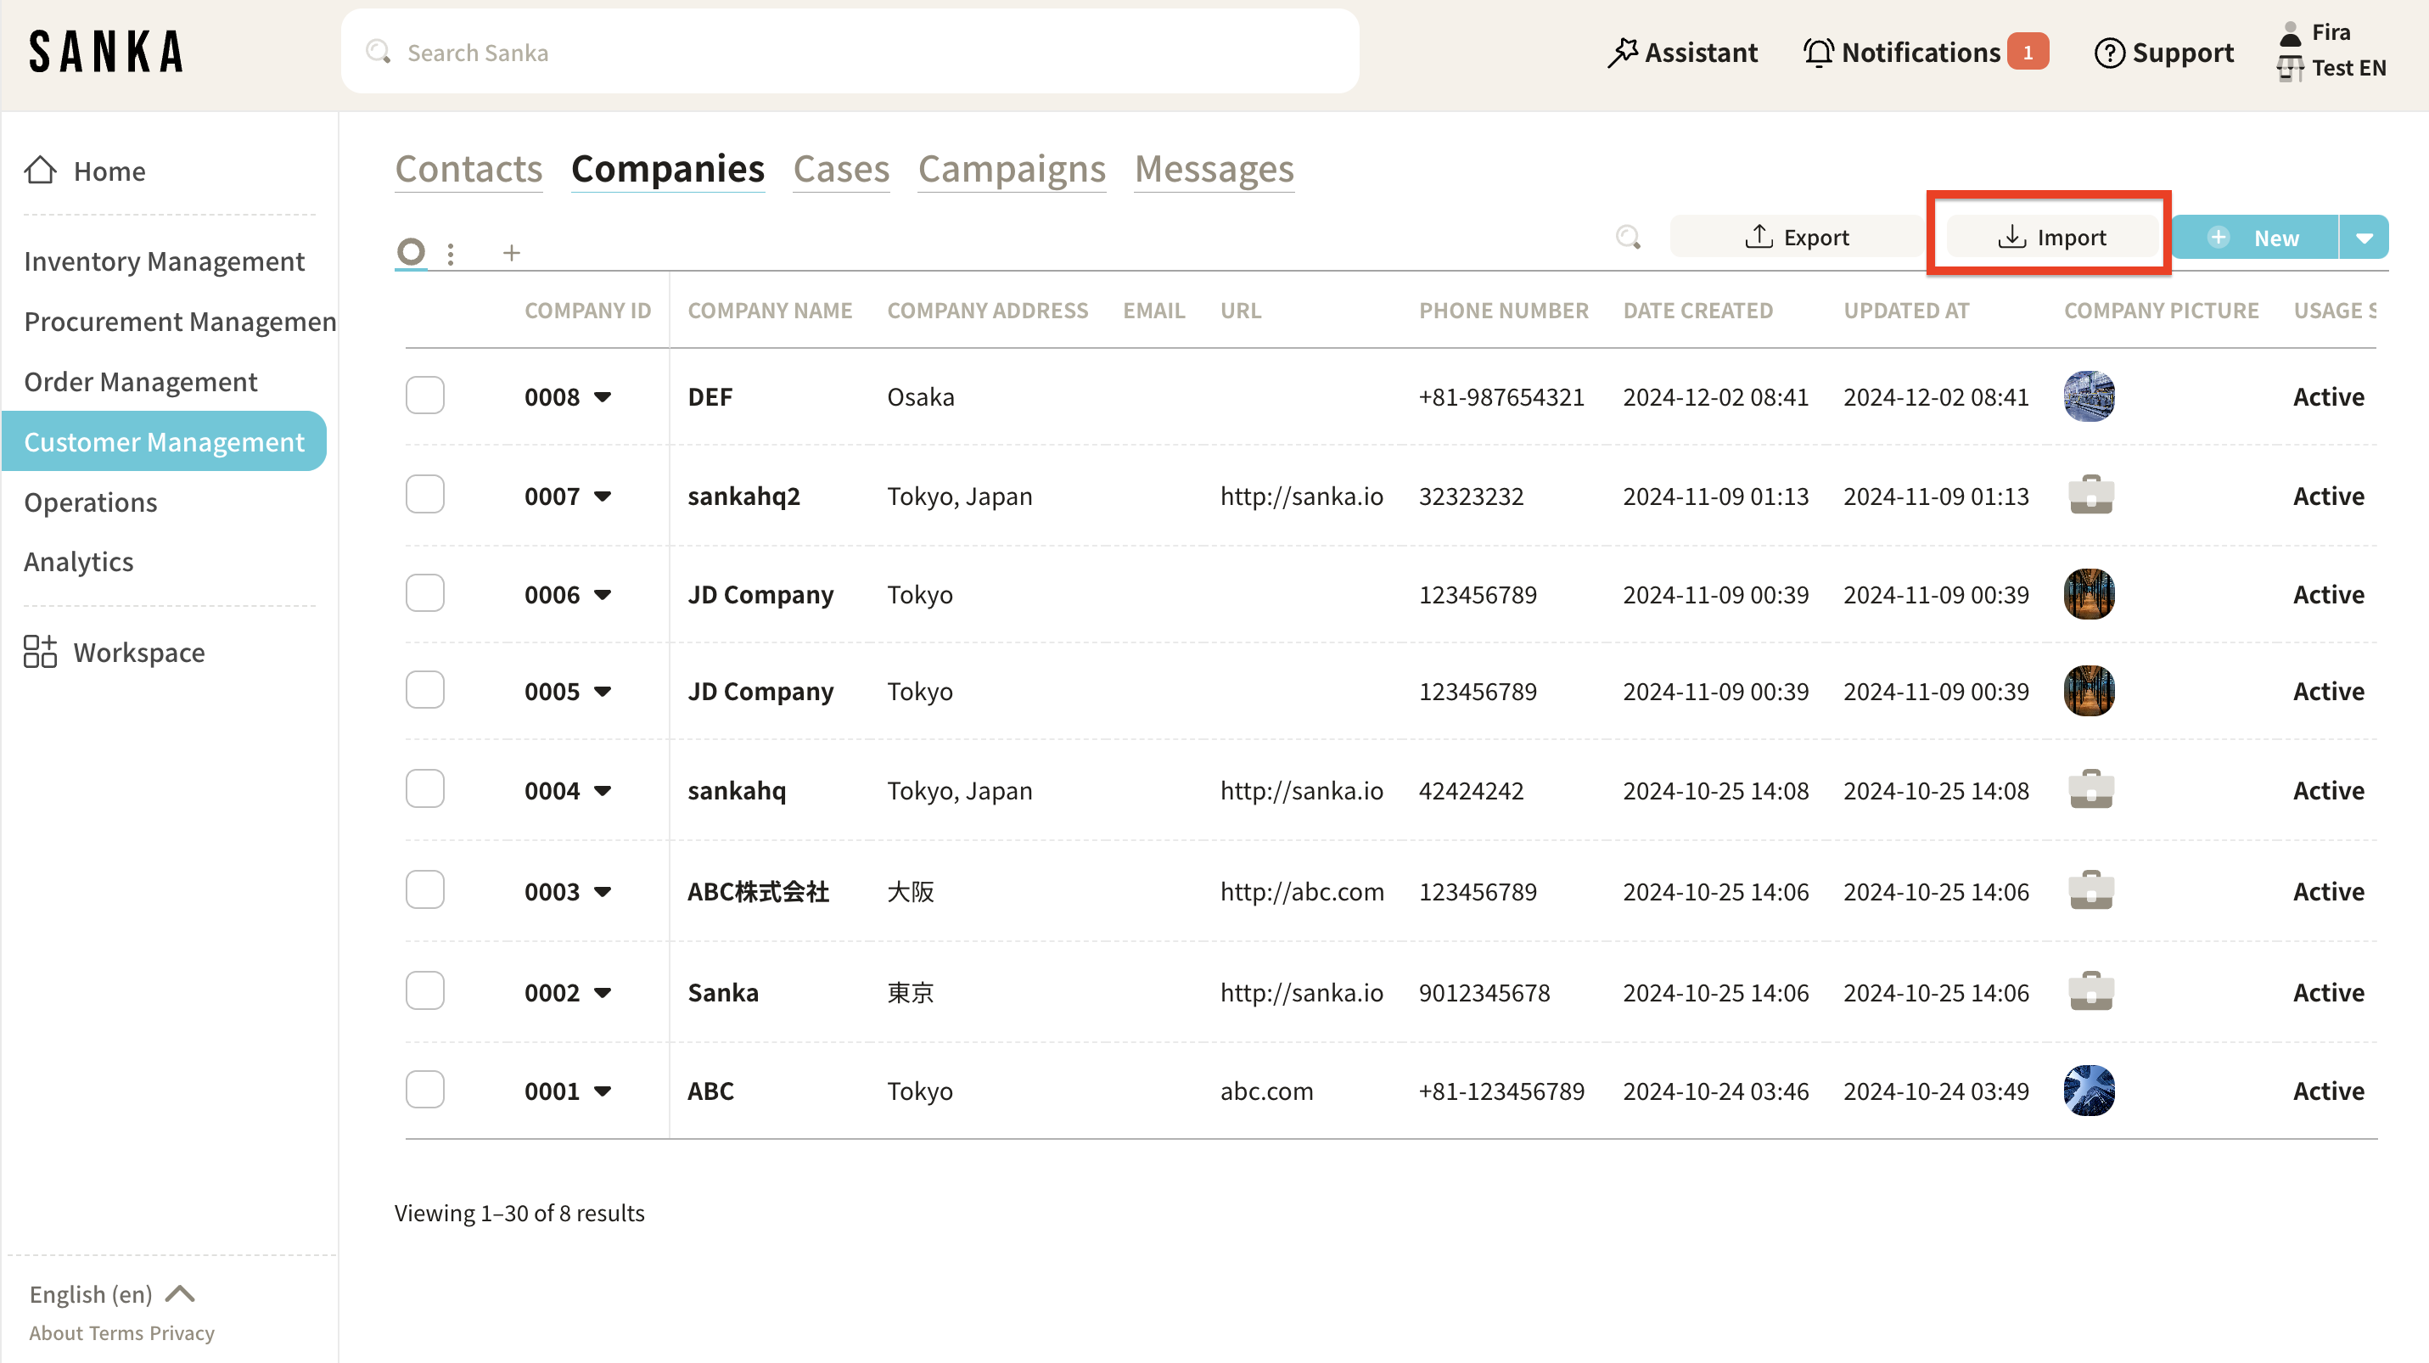Screen dimensions: 2429x1363
Task: Open Inventory Management in sidebar
Action: [x=164, y=261]
